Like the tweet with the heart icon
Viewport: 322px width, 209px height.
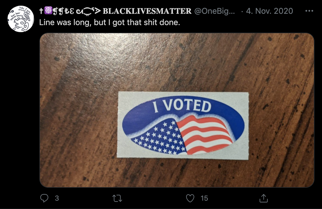click(190, 198)
